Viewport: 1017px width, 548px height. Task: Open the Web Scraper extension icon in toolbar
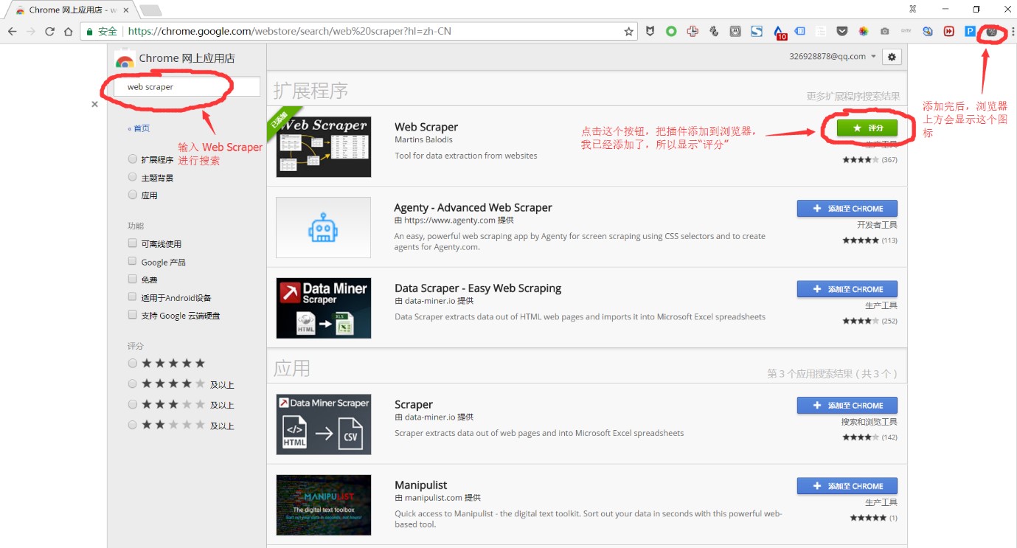tap(992, 32)
